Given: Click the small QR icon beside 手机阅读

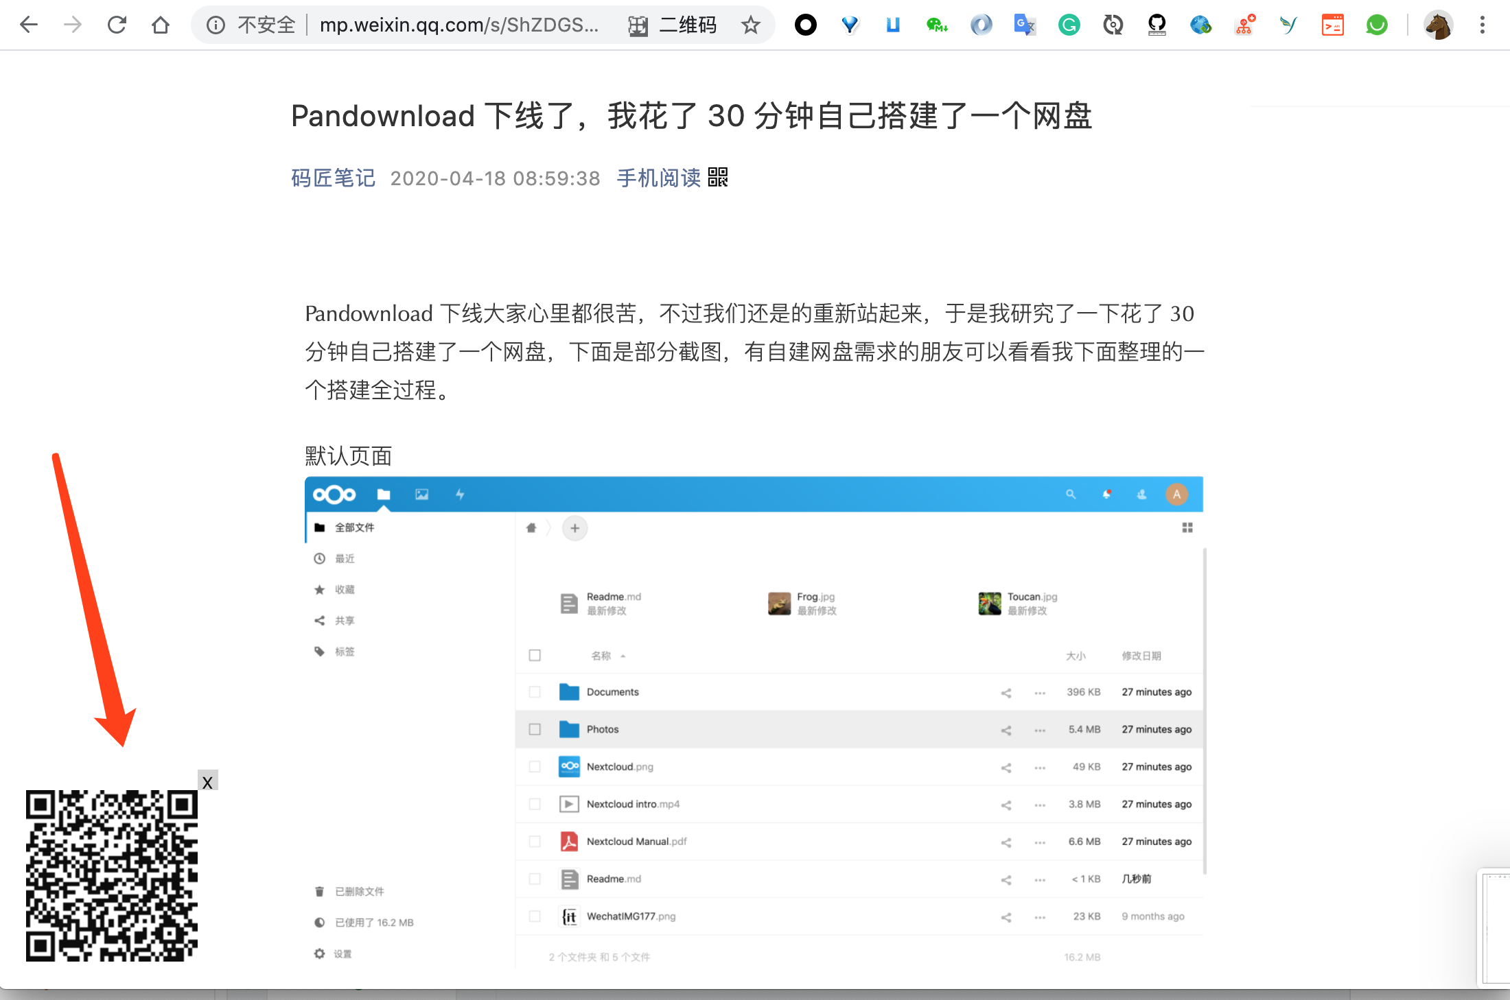Looking at the screenshot, I should click(718, 177).
